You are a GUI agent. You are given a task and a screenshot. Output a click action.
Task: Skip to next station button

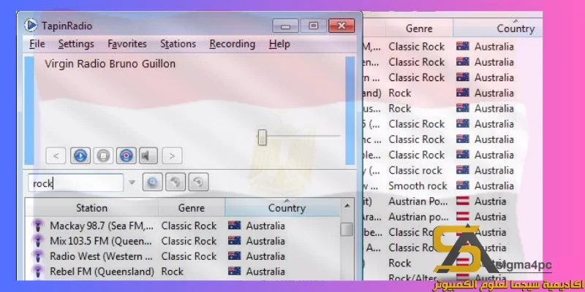pos(172,155)
